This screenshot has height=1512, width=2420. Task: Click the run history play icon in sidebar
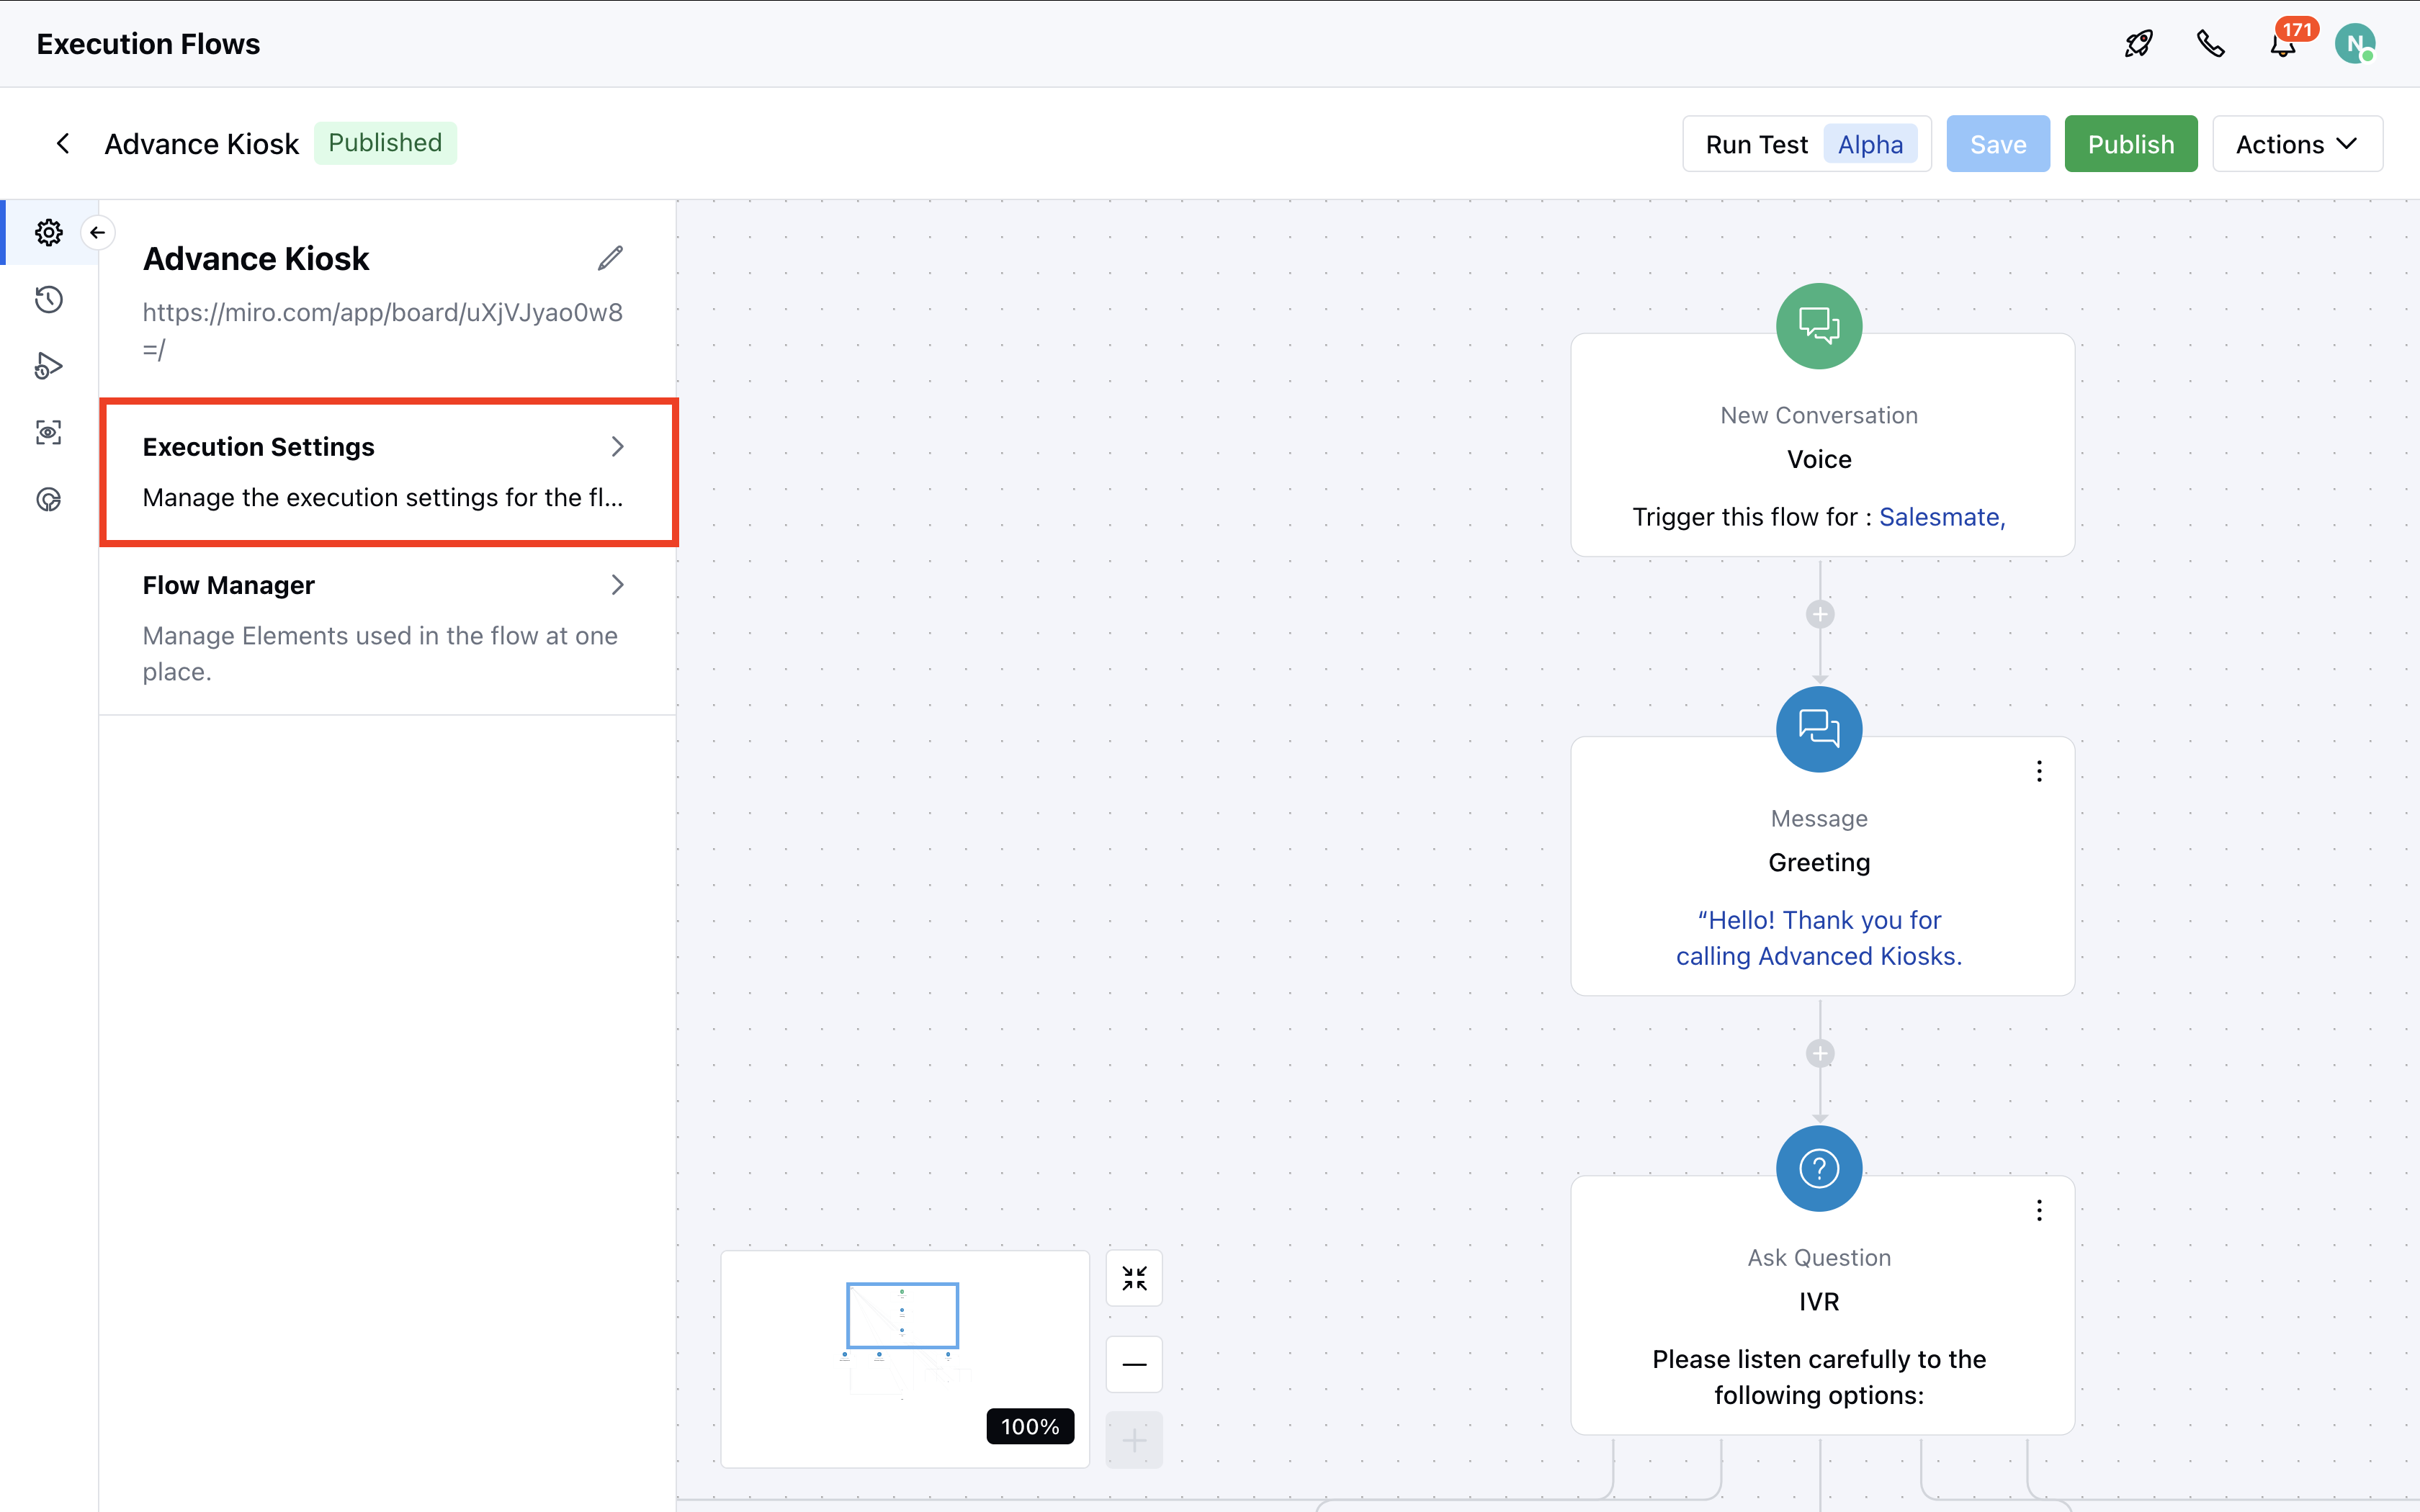(x=48, y=366)
